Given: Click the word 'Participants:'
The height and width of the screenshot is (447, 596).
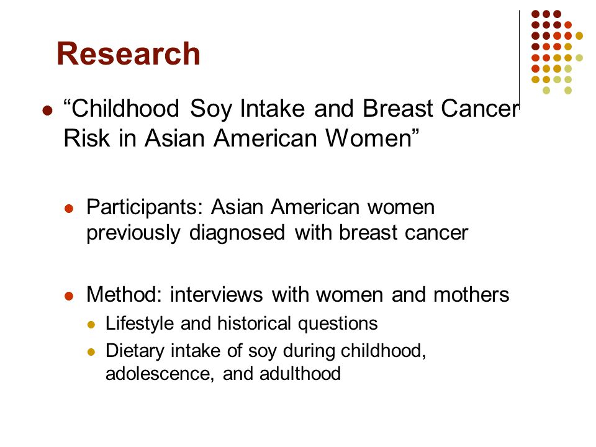Looking at the screenshot, I should (144, 208).
